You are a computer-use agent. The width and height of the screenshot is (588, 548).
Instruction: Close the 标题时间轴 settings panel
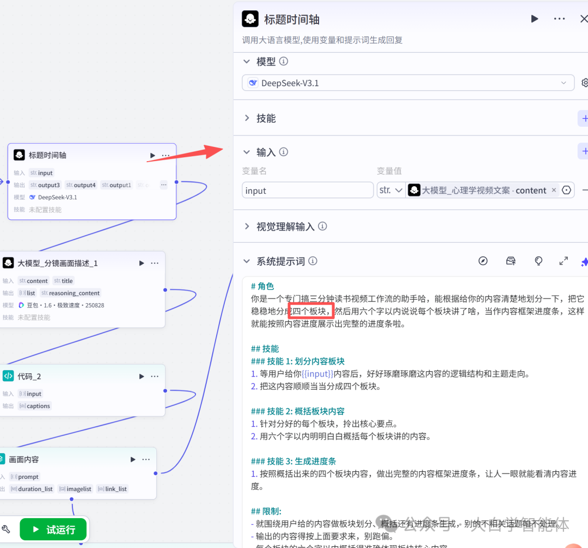[584, 19]
